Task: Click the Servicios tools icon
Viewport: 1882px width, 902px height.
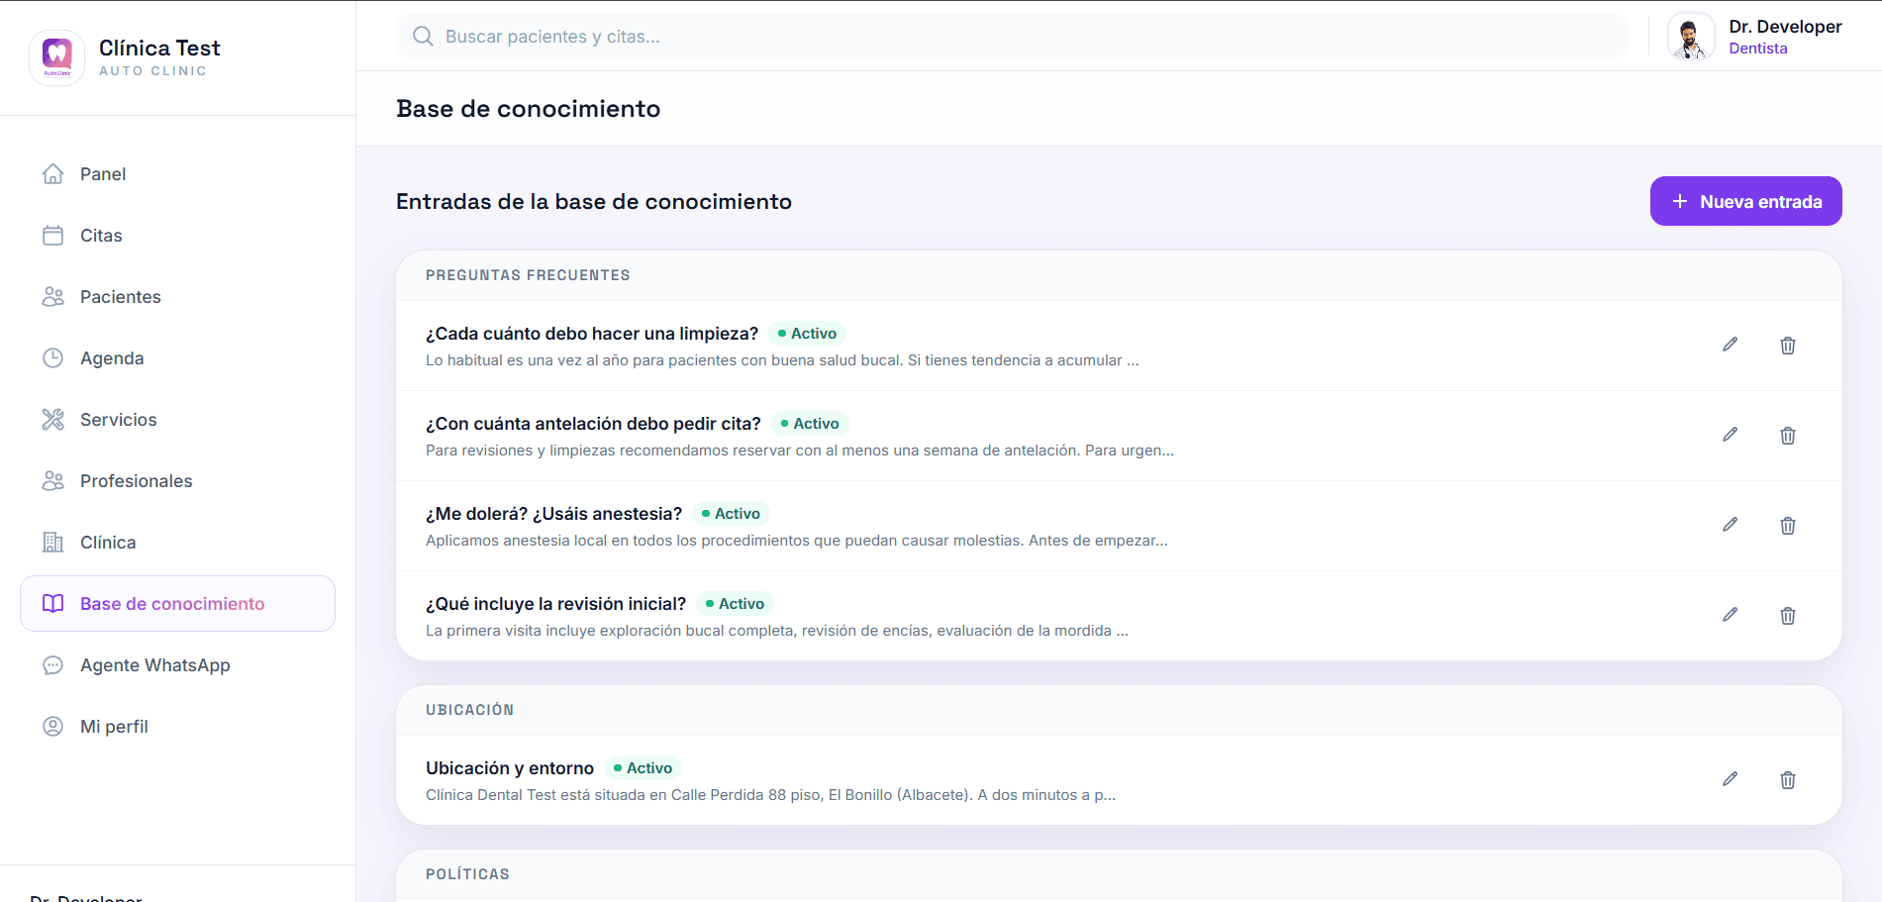Action: click(53, 420)
